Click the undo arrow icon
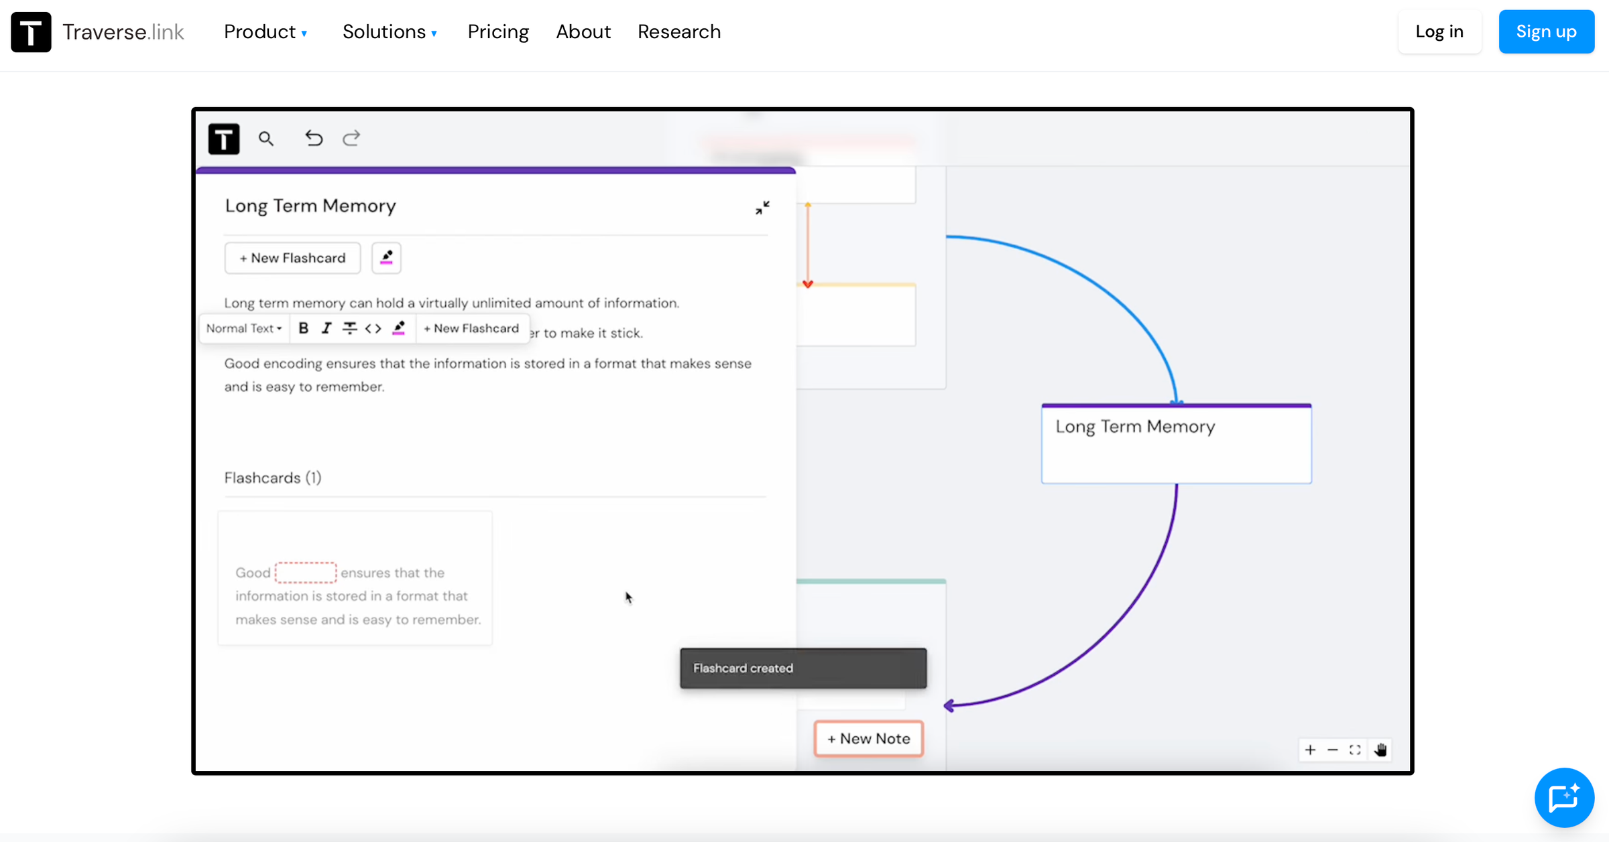This screenshot has width=1609, height=842. click(x=314, y=138)
